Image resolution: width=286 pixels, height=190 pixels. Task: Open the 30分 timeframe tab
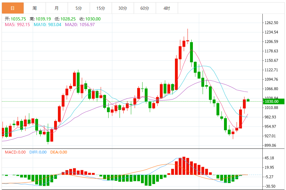tap(123, 8)
